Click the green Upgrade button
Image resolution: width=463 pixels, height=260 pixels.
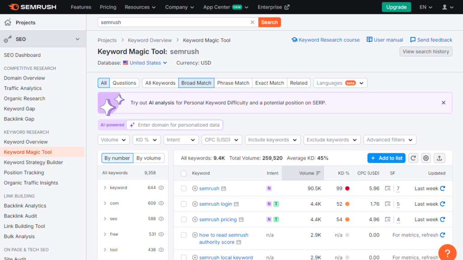[396, 7]
